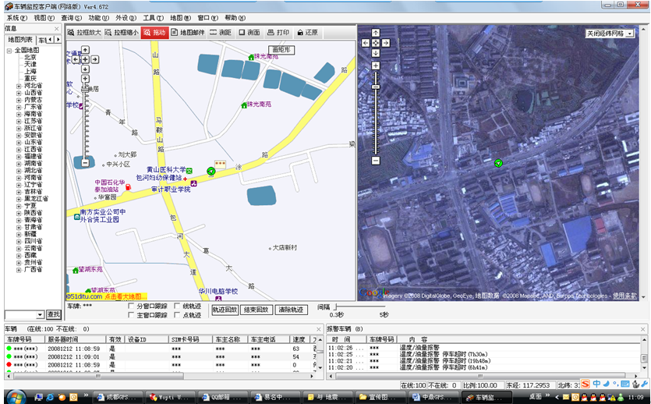Click the 清除轨迹 button

[x=292, y=310]
